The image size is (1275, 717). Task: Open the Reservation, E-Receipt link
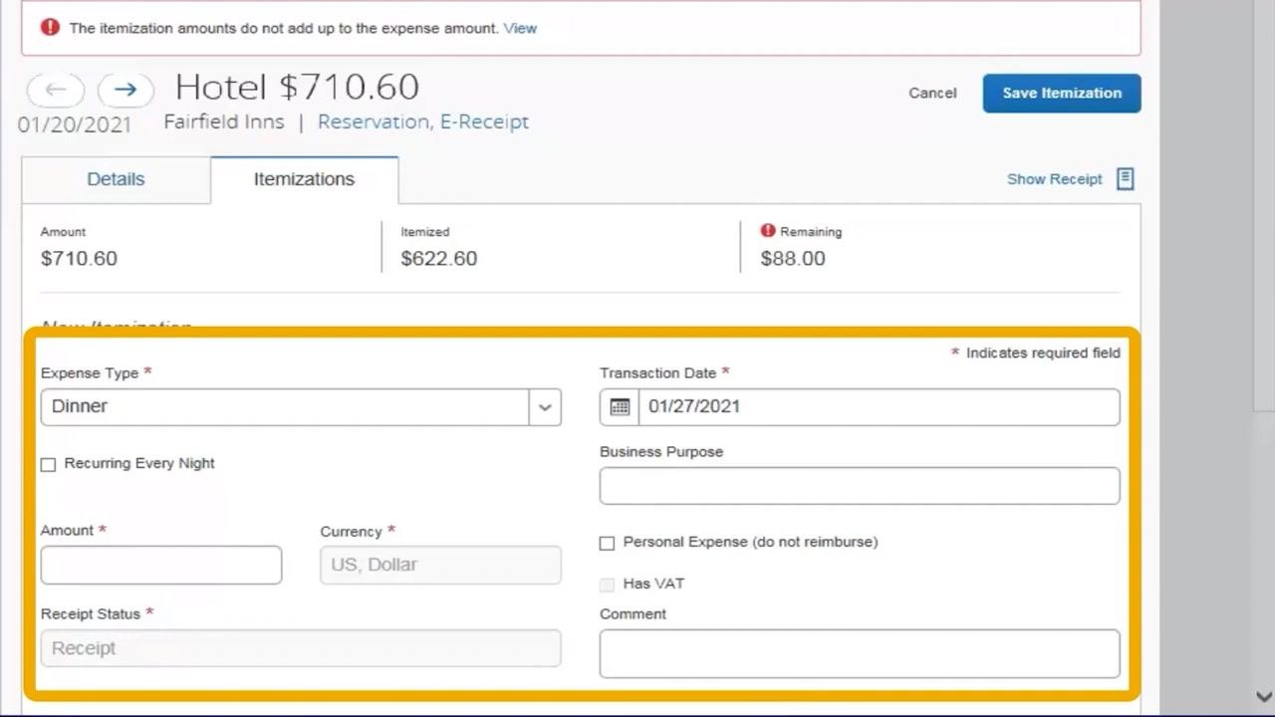click(423, 121)
